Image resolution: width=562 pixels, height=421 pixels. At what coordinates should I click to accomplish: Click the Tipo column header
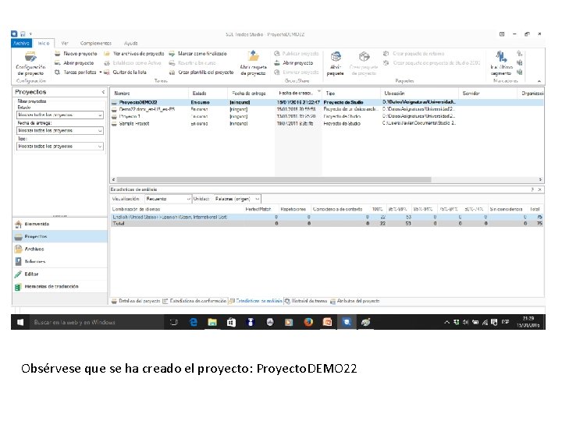click(351, 93)
